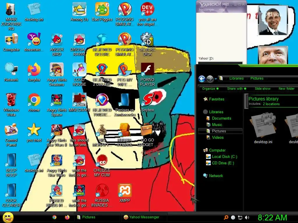298x223 pixels.
Task: Start the Slide show
Action: (262, 89)
